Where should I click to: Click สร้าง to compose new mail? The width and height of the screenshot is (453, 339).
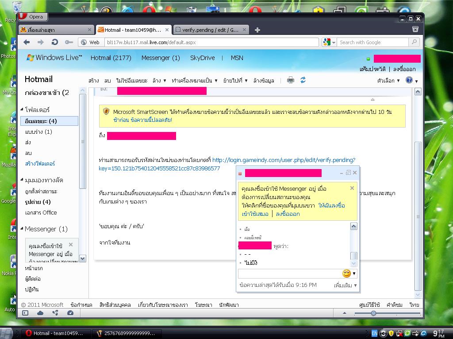(94, 80)
